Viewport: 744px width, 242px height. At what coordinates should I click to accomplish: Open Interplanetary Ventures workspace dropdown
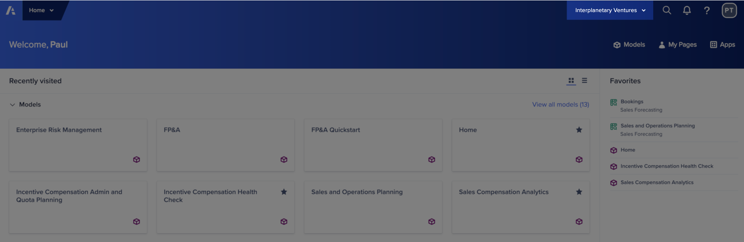point(610,10)
